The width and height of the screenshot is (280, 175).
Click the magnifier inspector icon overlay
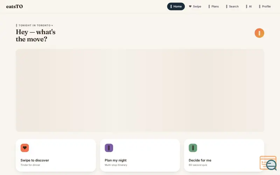tap(268, 163)
